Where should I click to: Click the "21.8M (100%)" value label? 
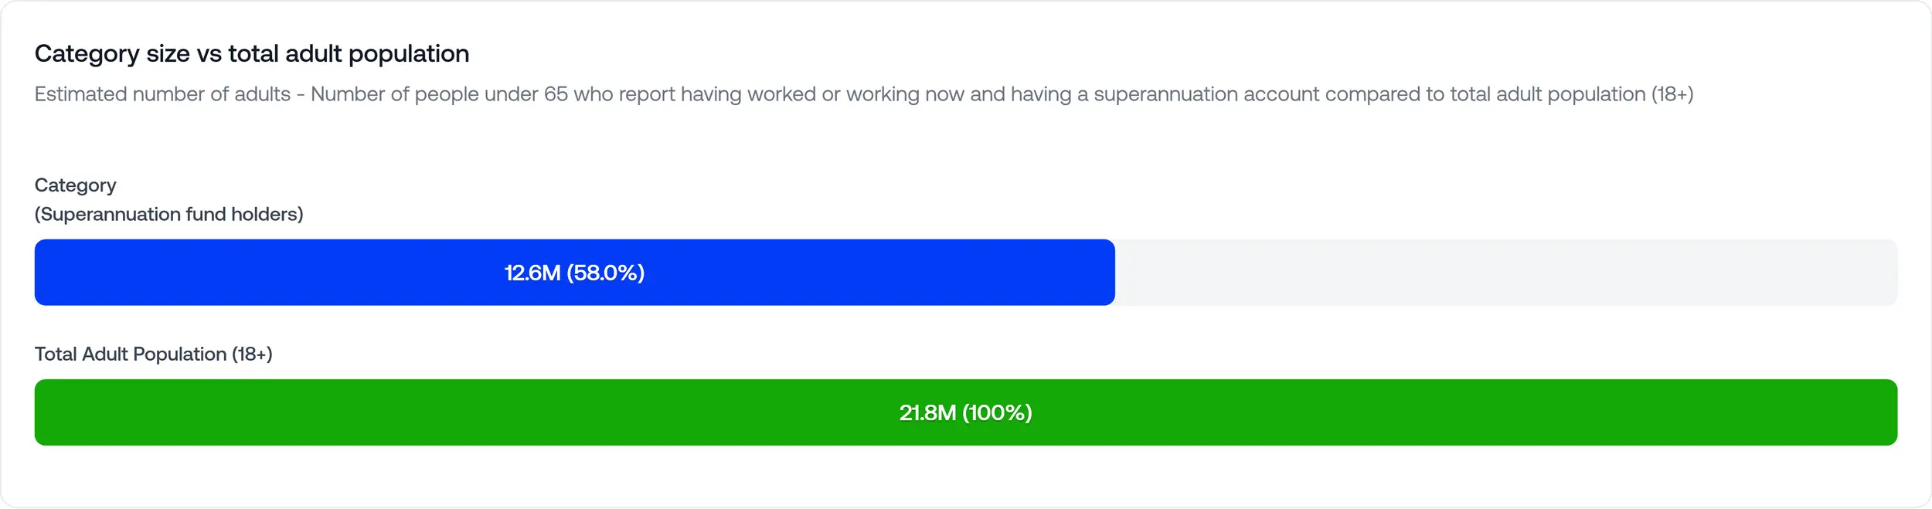[x=965, y=412]
